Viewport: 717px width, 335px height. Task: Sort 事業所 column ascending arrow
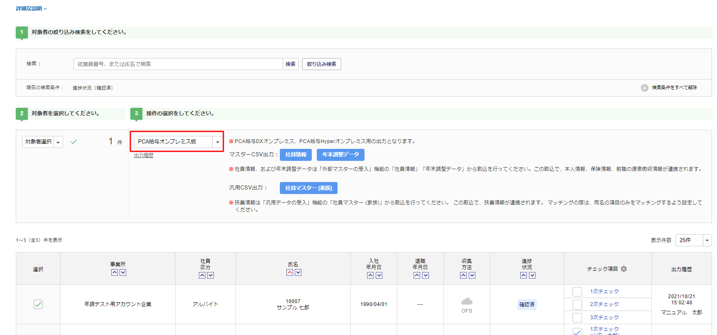(x=114, y=272)
